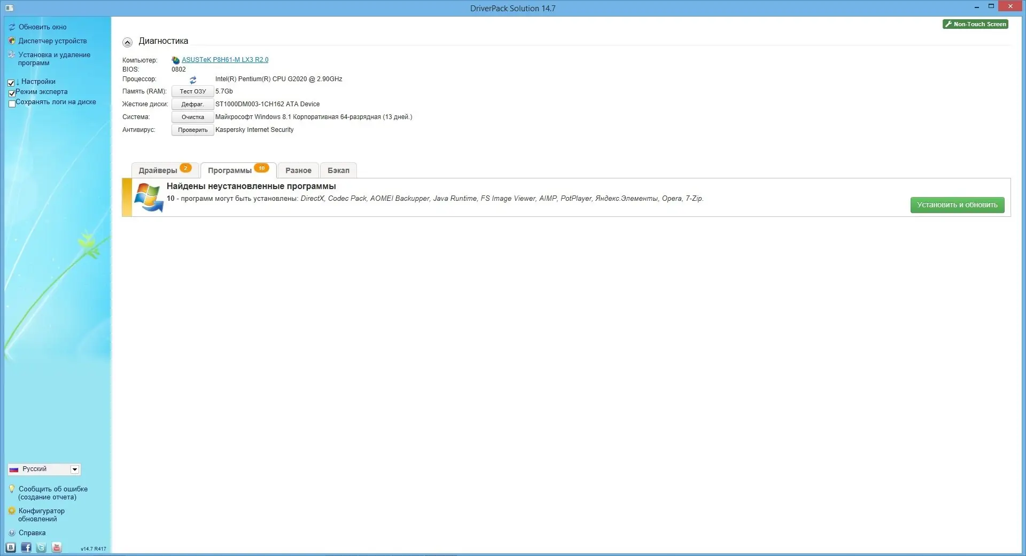Click the window icon in the title bar

tap(9, 8)
